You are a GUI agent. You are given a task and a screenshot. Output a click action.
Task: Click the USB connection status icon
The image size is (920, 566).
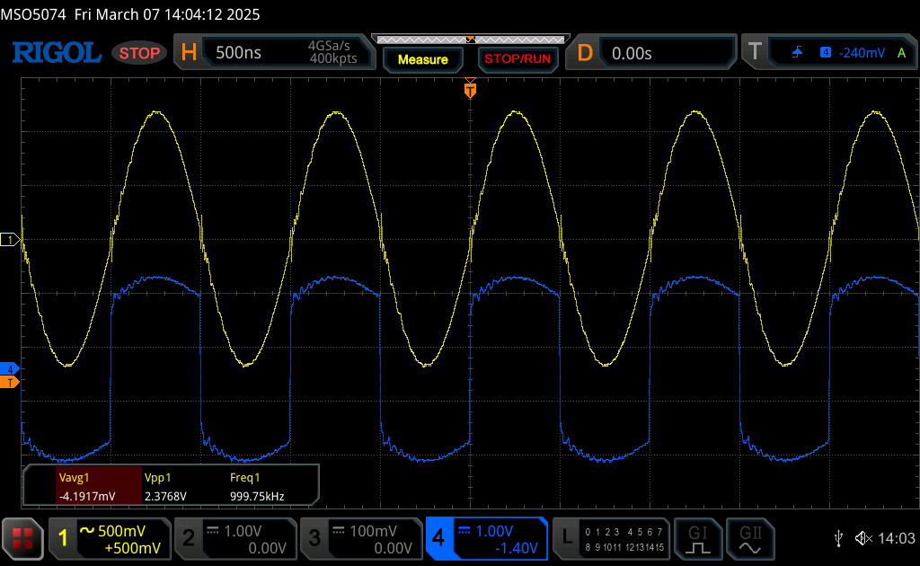coord(838,538)
